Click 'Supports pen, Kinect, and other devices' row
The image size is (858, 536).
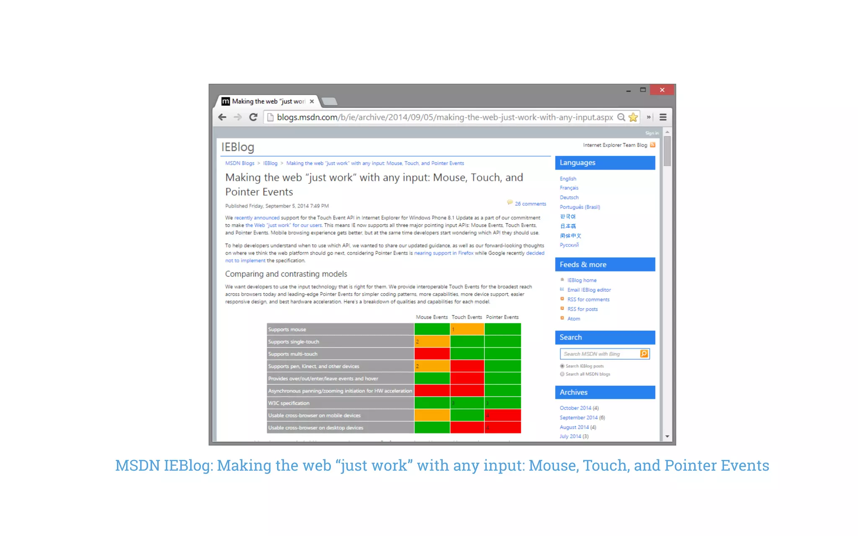(340, 366)
